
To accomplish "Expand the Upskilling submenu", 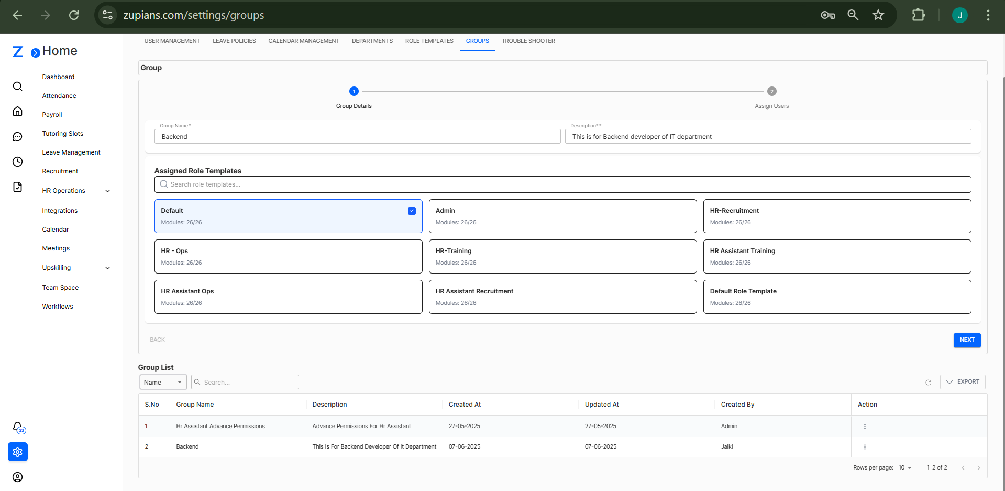I will pyautogui.click(x=108, y=268).
